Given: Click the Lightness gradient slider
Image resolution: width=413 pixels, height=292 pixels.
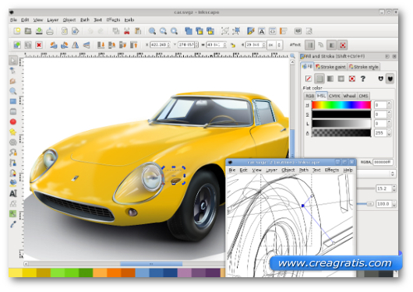Looking at the screenshot, I should (341, 124).
